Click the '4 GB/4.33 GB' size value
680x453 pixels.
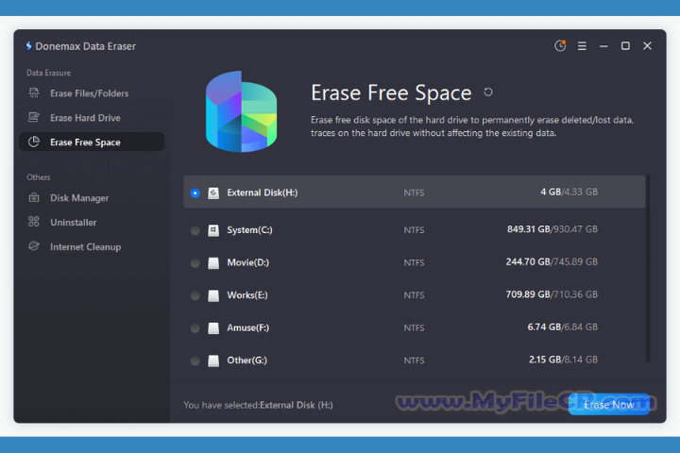point(569,192)
